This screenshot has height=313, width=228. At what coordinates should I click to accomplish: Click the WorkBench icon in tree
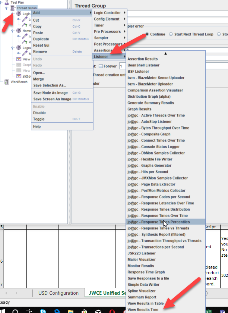(7, 82)
